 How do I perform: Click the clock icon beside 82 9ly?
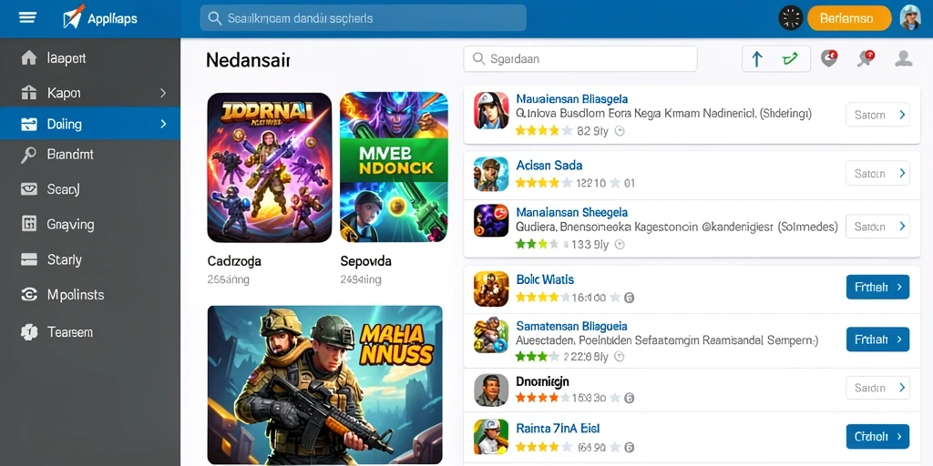point(620,131)
